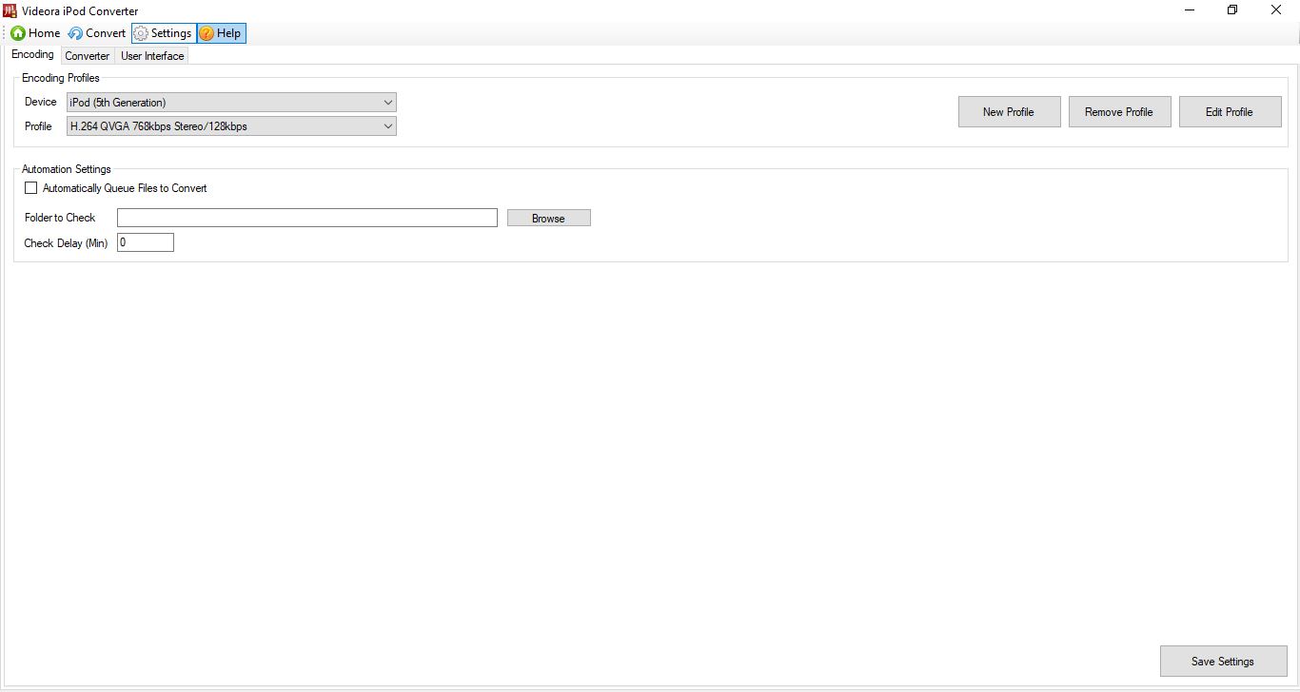The height and width of the screenshot is (692, 1300).
Task: Enable Automatically Queue Files to Convert
Action: click(31, 188)
